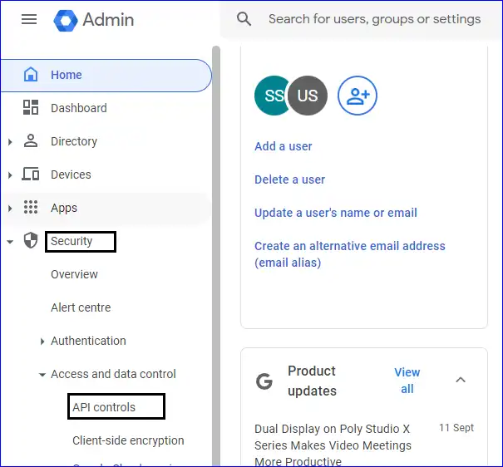
Task: Click the Product updates heading
Action: click(312, 381)
